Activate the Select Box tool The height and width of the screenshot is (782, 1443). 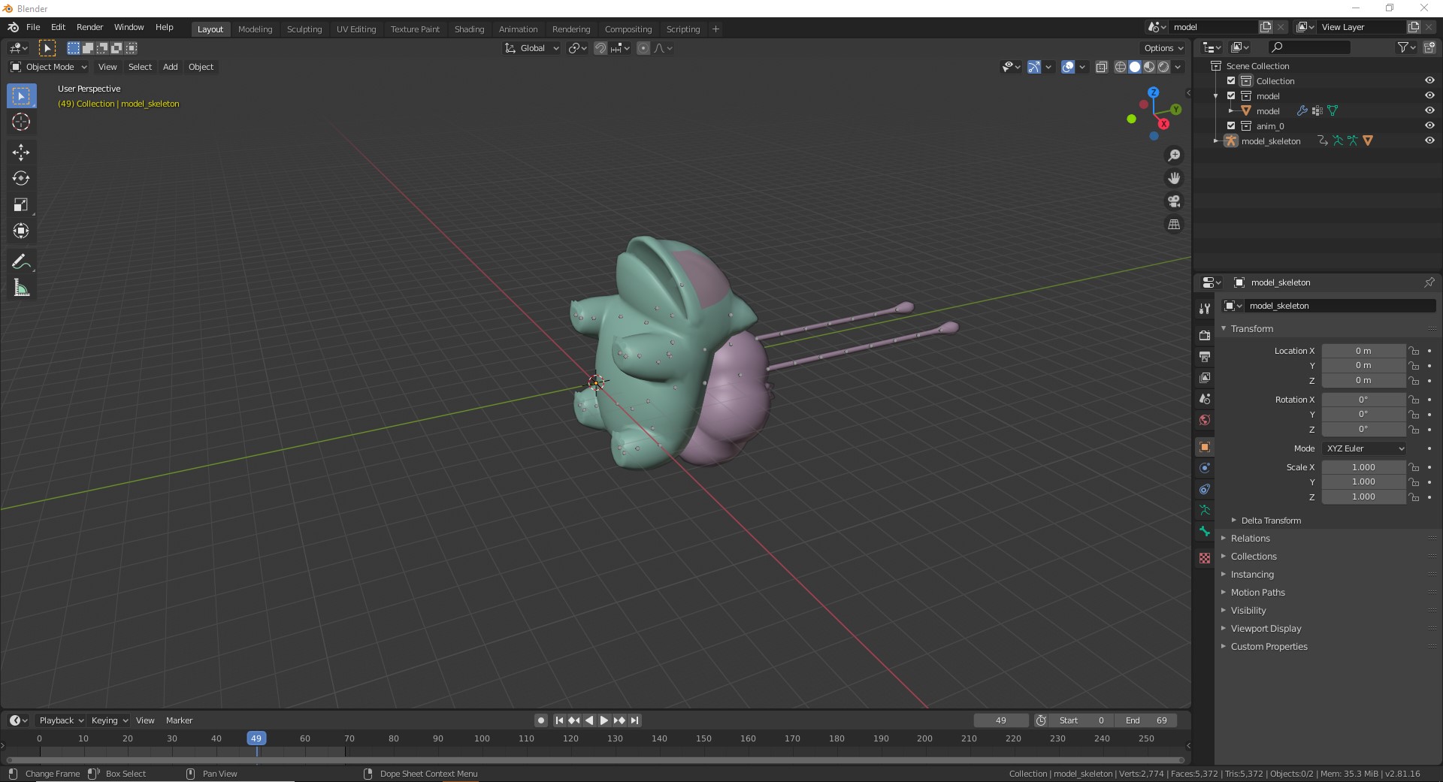21,96
